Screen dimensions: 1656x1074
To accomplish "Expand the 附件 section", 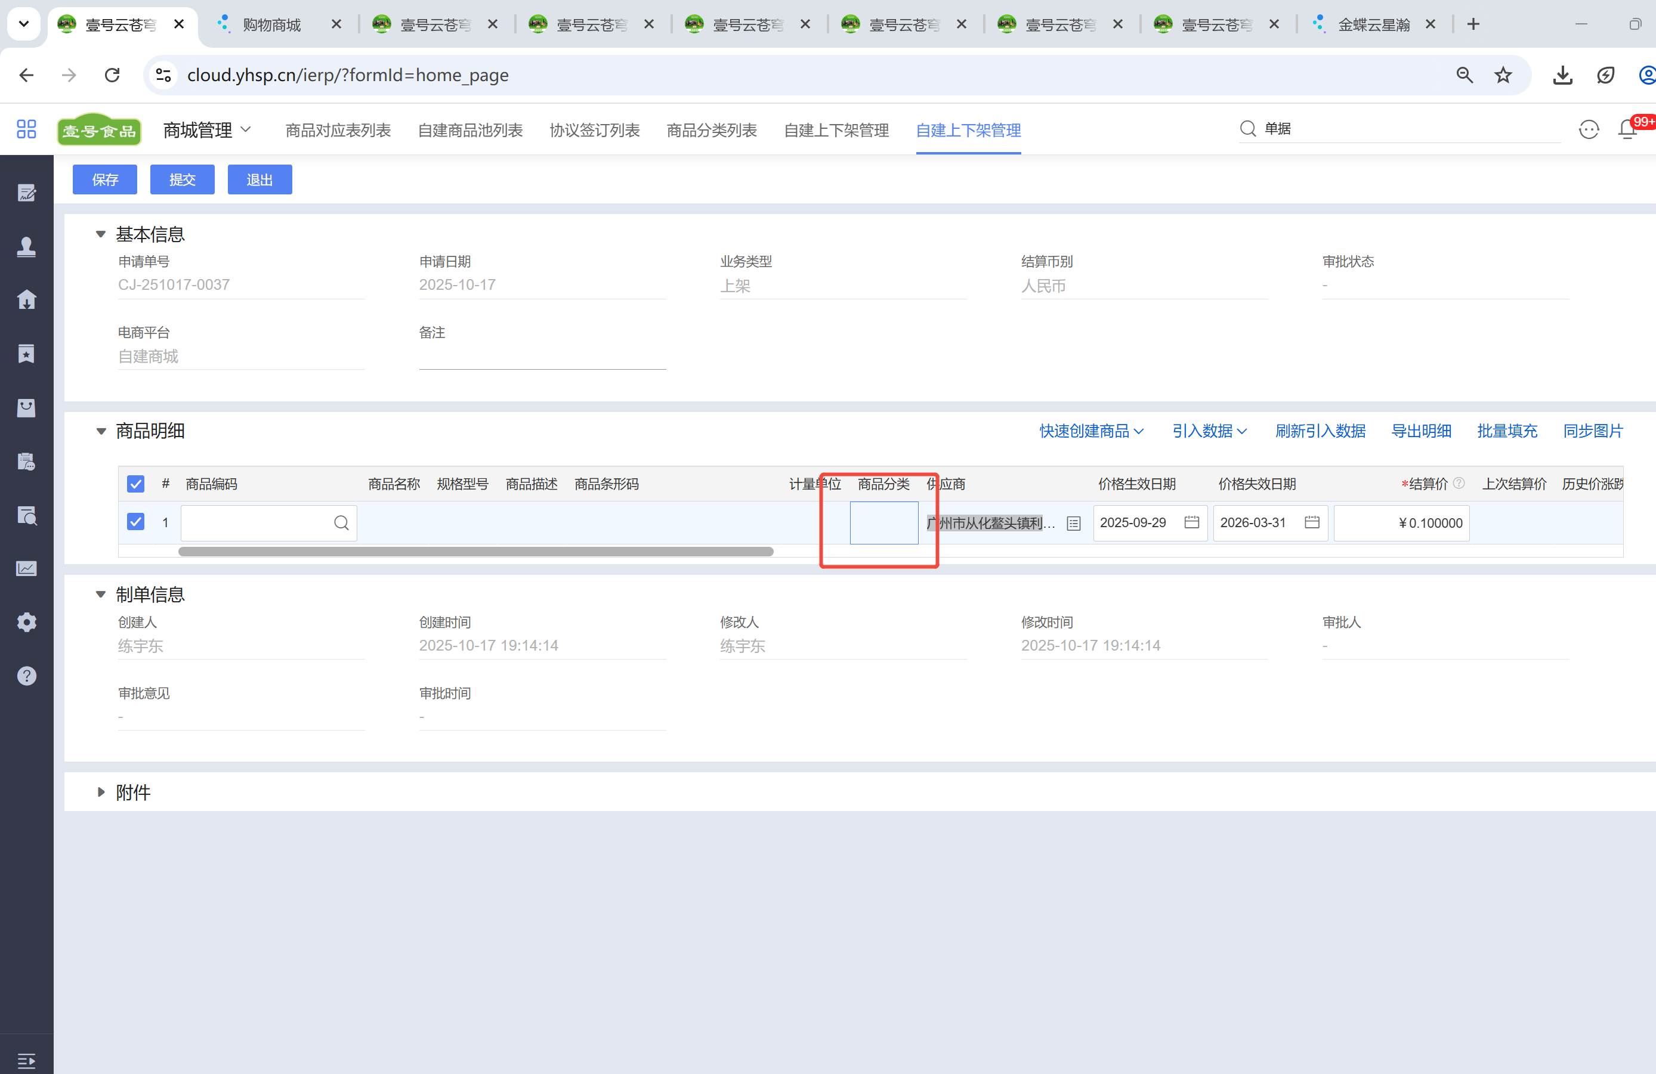I will point(101,793).
